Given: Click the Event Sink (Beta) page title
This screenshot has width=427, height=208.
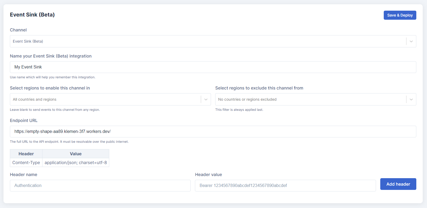Looking at the screenshot, I should tap(32, 15).
